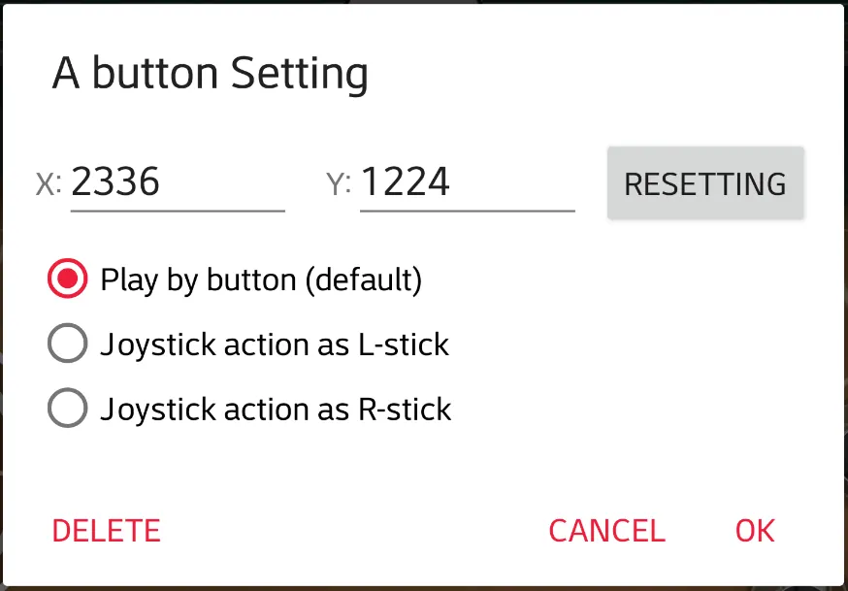Tap the "Joystick action as L-stick" label text

pos(275,345)
